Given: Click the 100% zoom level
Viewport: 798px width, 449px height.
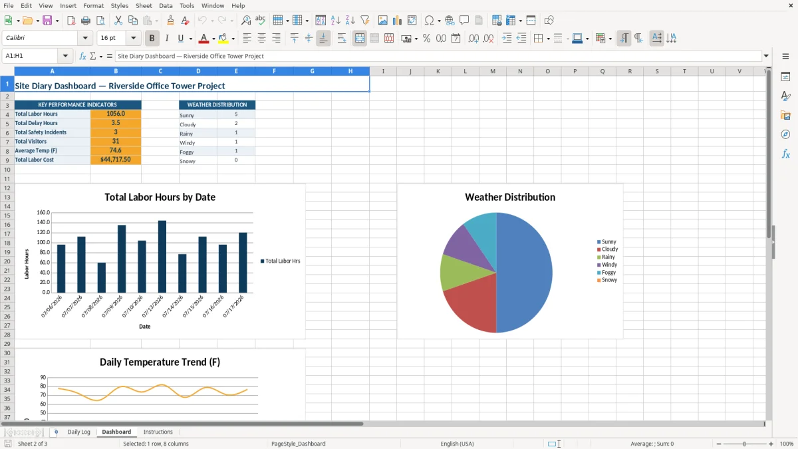Looking at the screenshot, I should [787, 444].
